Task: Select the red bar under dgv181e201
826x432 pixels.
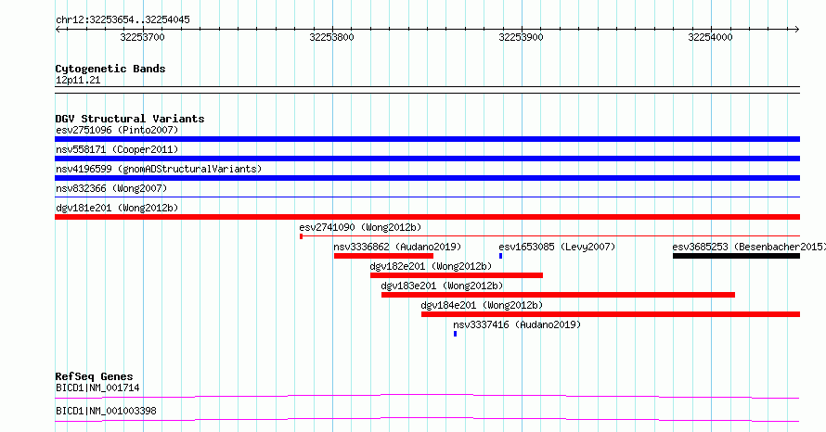Action: (x=427, y=217)
